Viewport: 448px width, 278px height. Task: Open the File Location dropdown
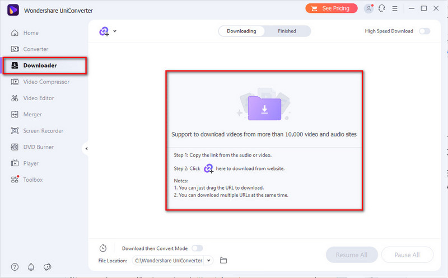pyautogui.click(x=209, y=260)
